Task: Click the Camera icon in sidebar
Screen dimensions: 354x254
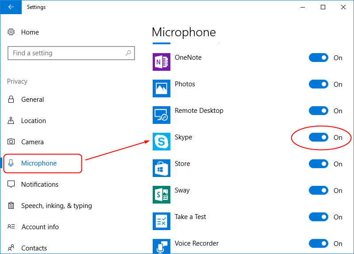Action: click(x=11, y=142)
